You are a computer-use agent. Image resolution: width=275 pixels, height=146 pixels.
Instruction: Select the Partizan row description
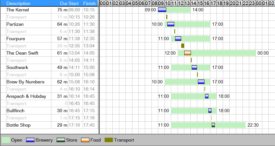point(15,24)
